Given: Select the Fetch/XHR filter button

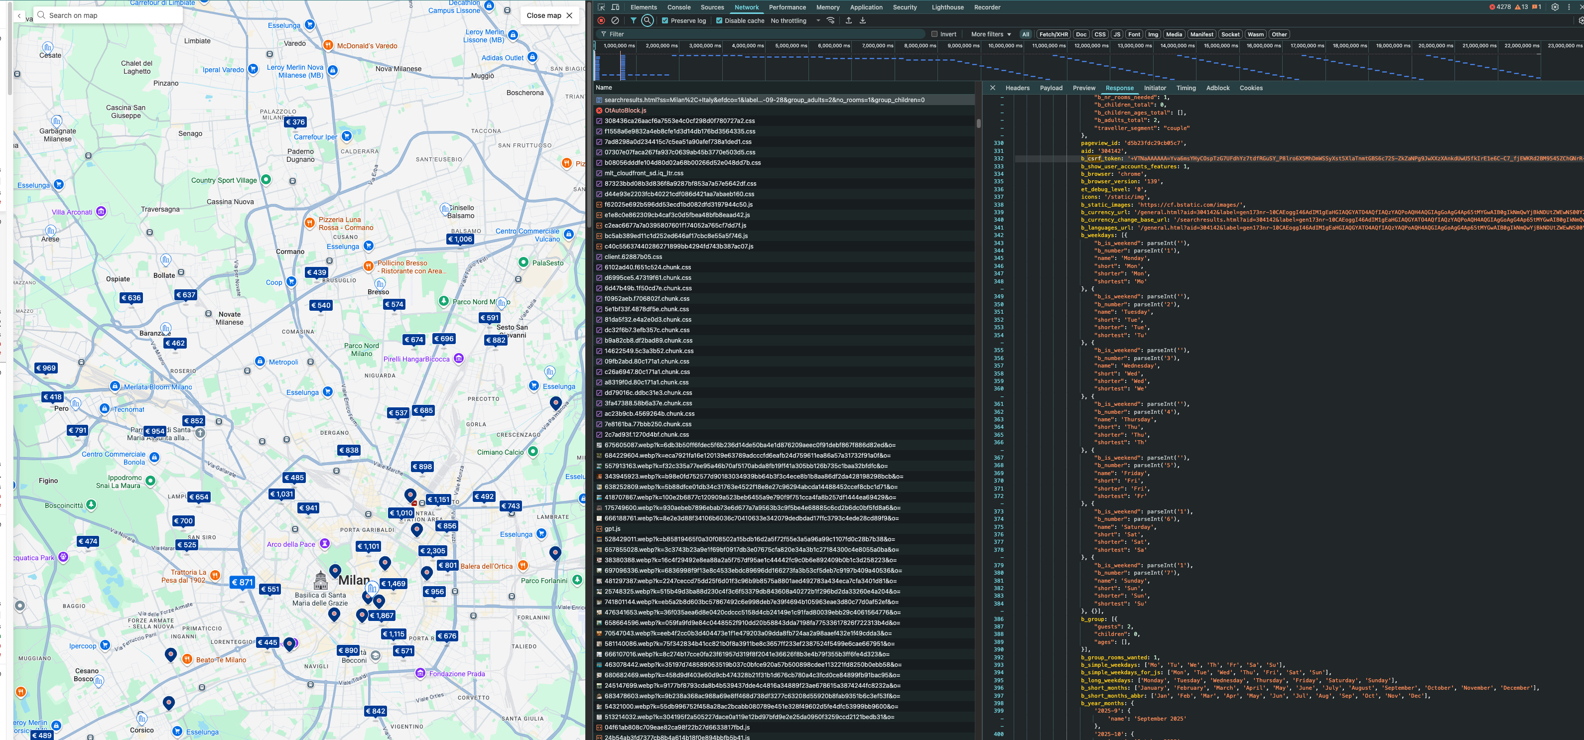Looking at the screenshot, I should click(x=1054, y=34).
